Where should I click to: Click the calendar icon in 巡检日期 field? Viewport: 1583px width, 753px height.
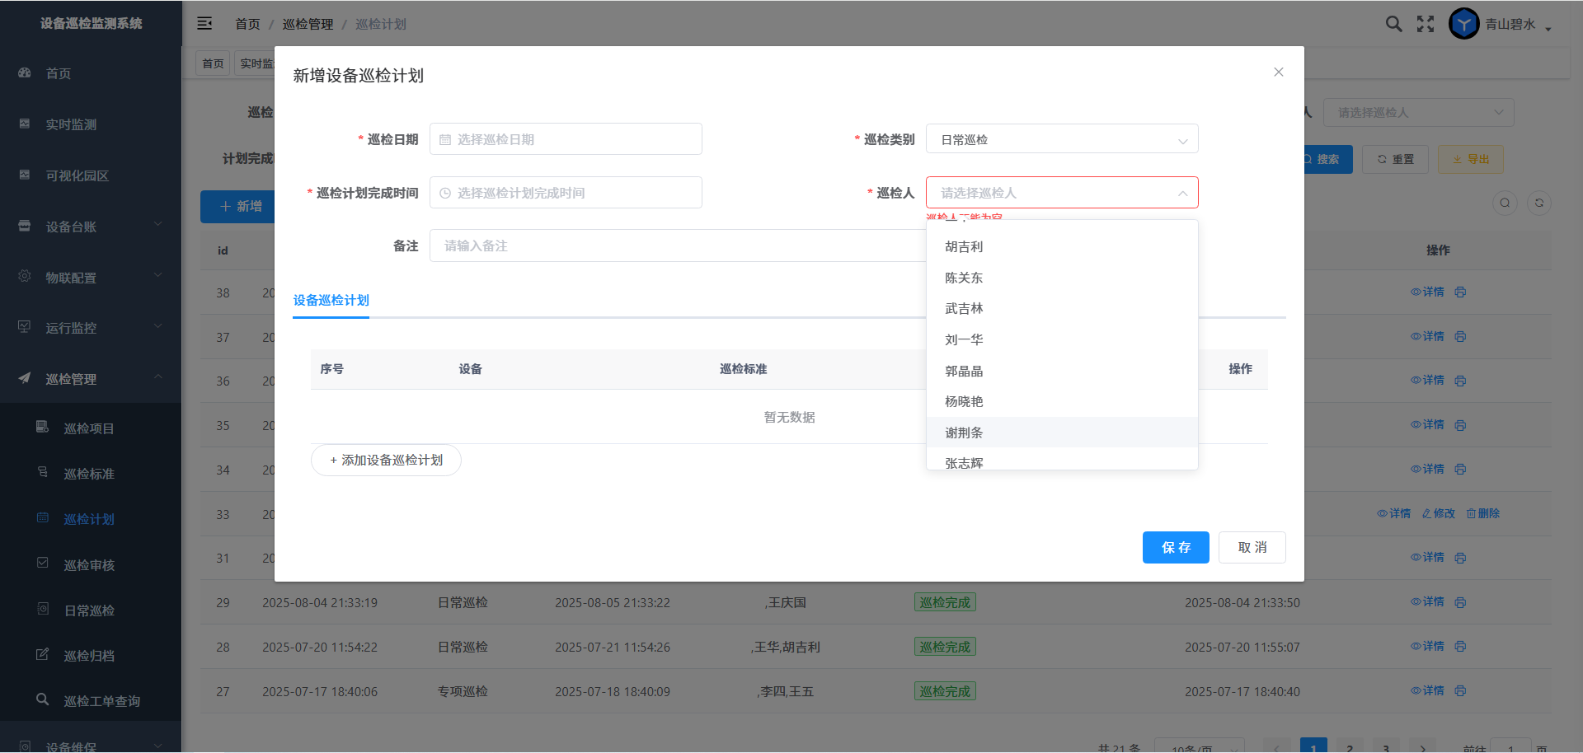[445, 140]
